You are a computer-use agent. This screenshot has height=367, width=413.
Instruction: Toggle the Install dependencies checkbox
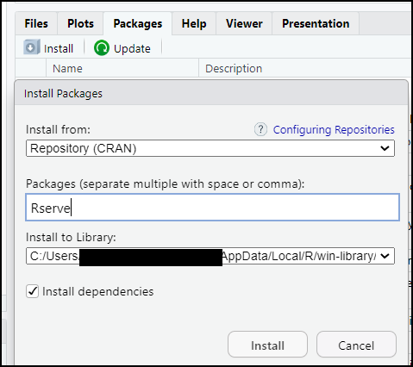[x=32, y=291]
